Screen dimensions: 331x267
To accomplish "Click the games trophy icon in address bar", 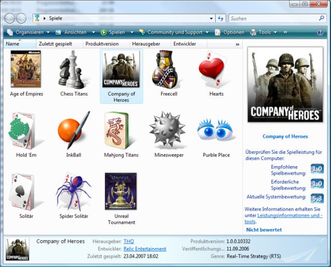I will pyautogui.click(x=37, y=18).
